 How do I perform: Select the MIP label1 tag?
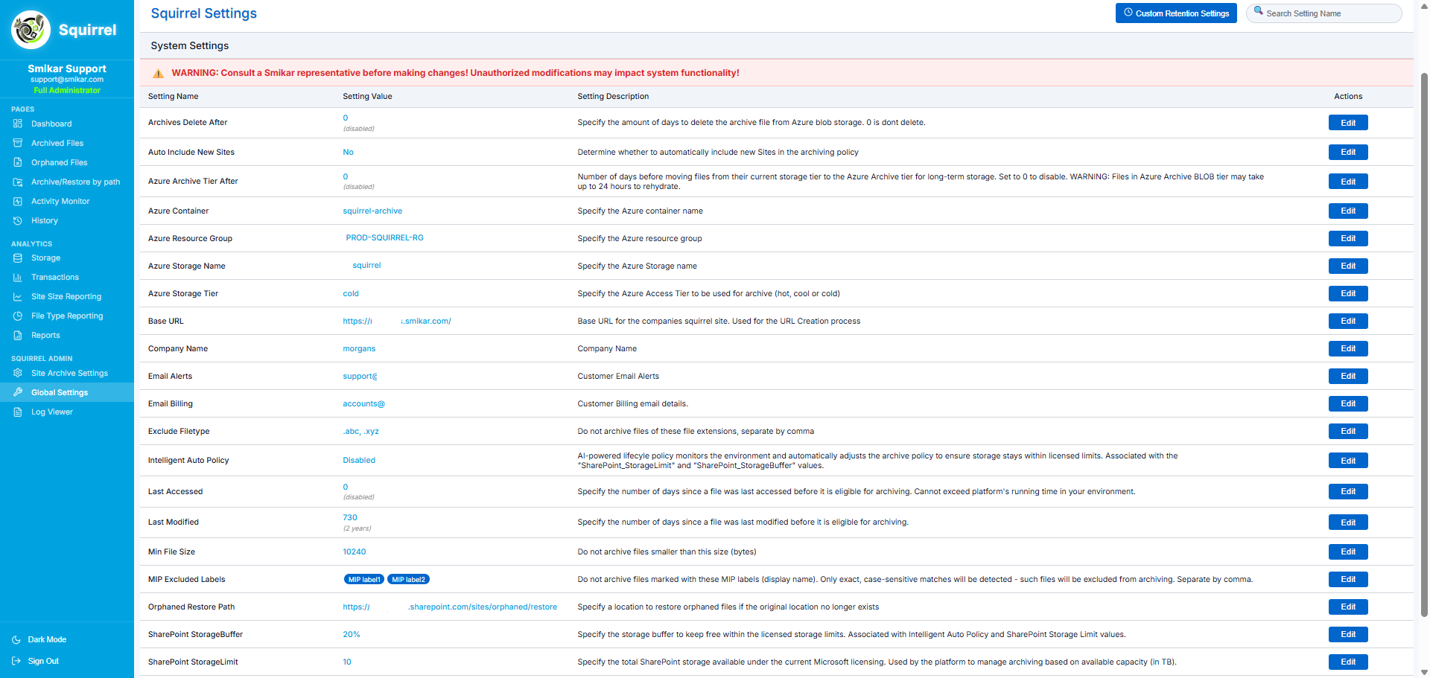click(364, 579)
